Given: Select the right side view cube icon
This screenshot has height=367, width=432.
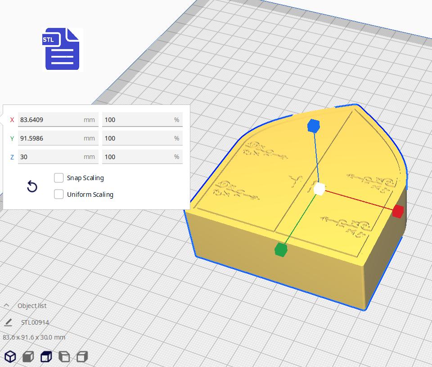Looking at the screenshot, I should point(82,357).
